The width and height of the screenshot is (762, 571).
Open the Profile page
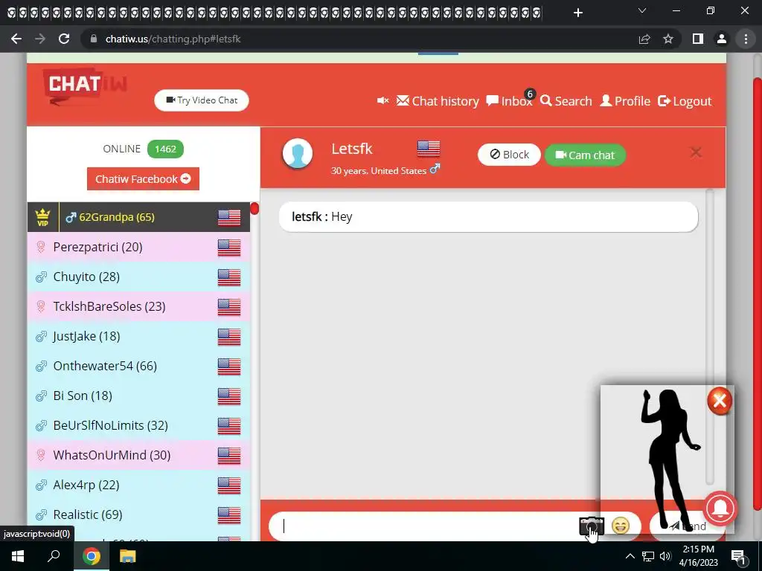click(x=625, y=101)
